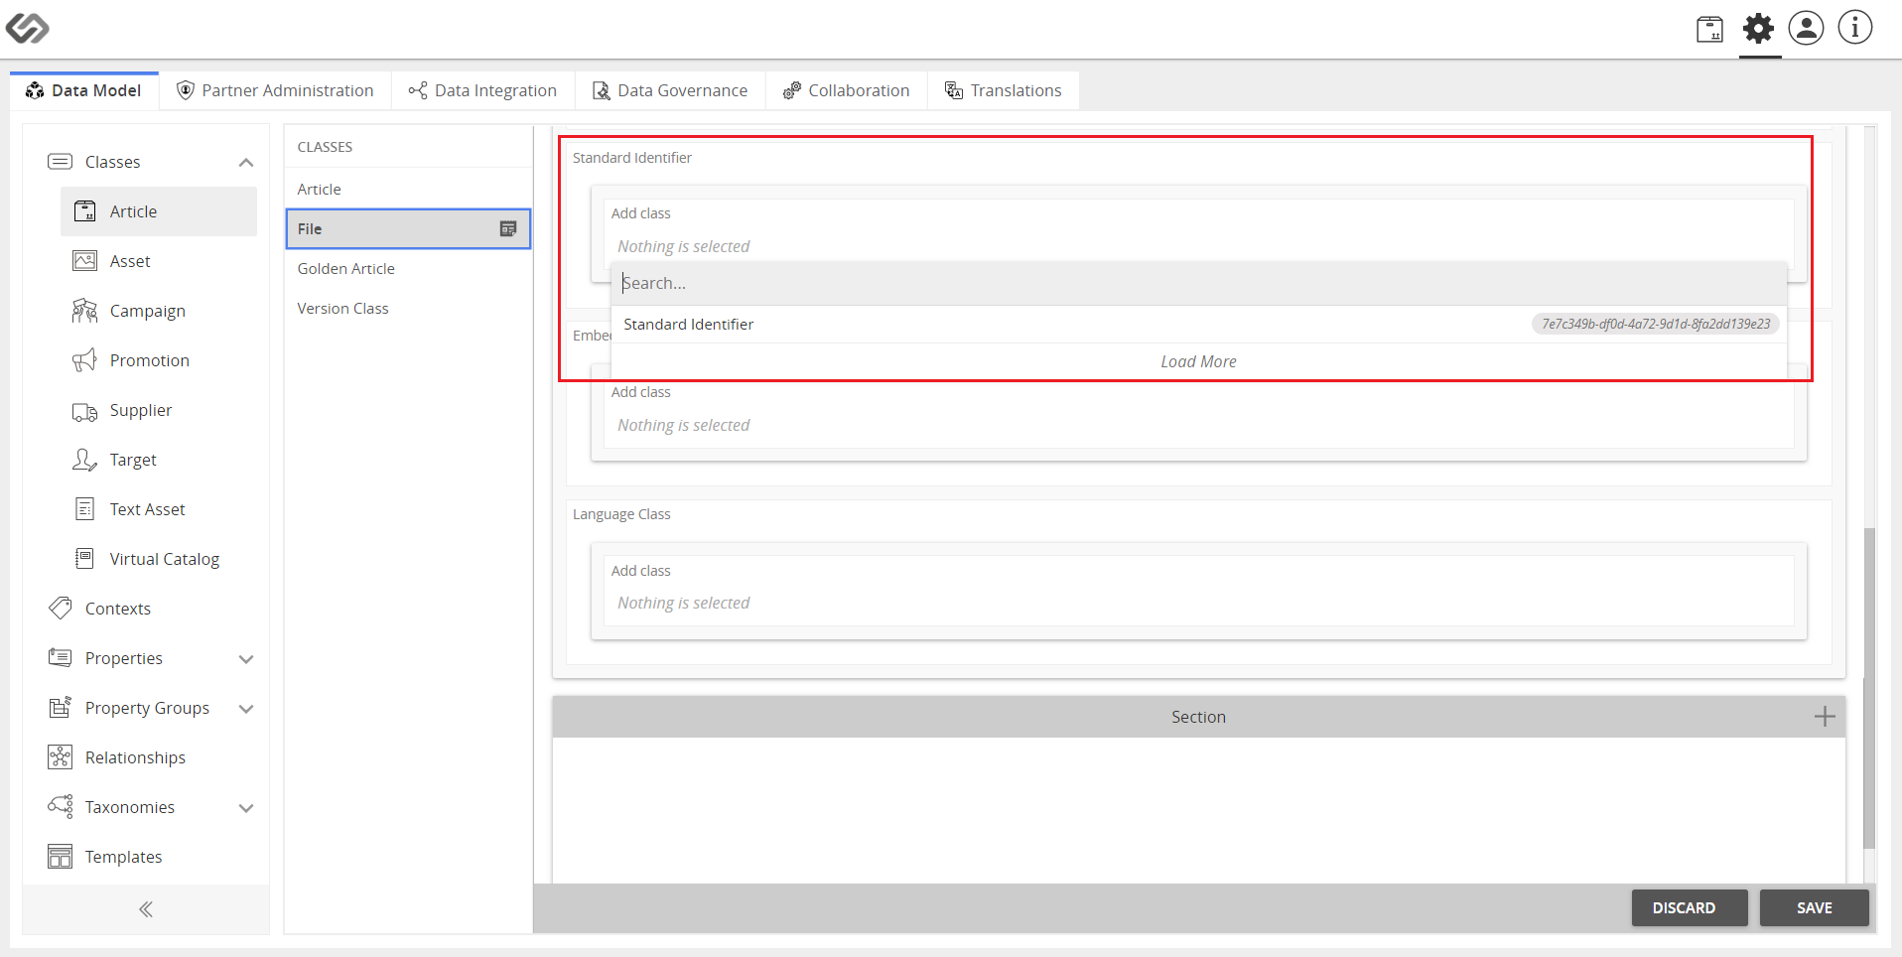Open Target in sidebar tree
This screenshot has height=957, width=1902.
[x=159, y=460]
